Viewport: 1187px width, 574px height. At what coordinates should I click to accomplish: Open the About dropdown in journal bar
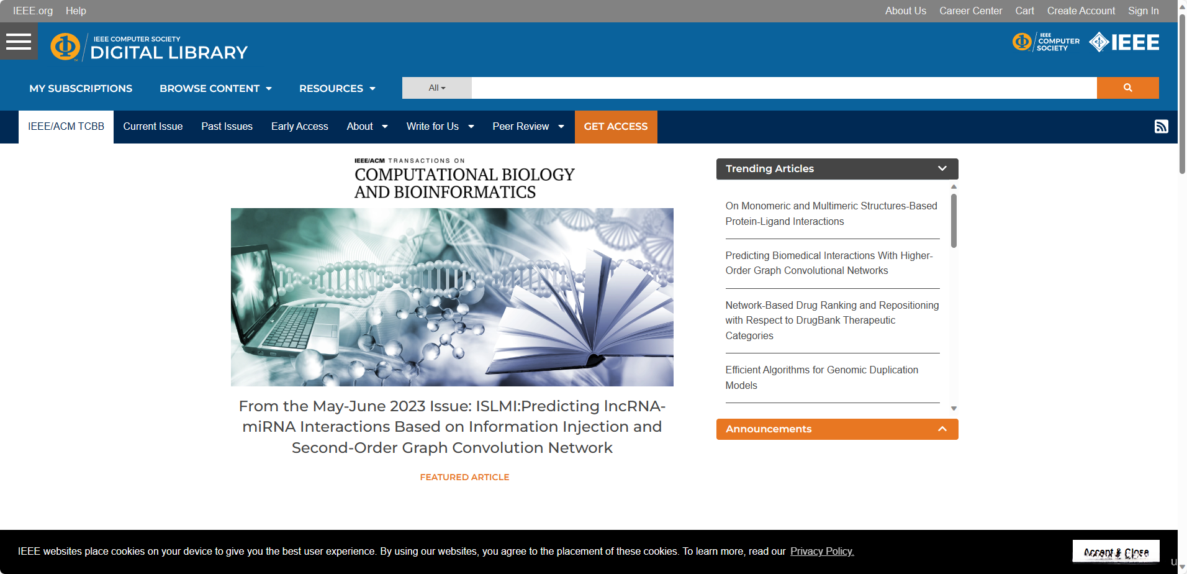(x=367, y=127)
